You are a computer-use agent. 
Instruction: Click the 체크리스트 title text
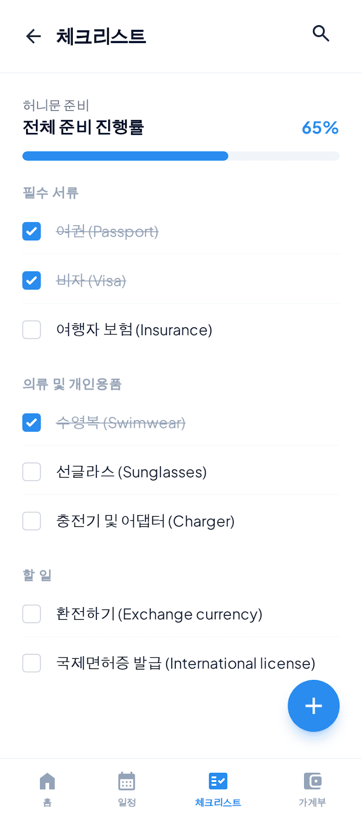coord(101,37)
